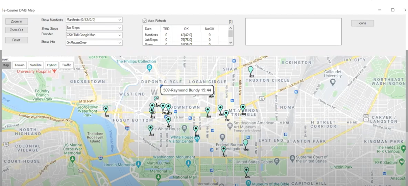Click The Phillips Collection museum icon
The height and width of the screenshot is (186, 408).
149,68
